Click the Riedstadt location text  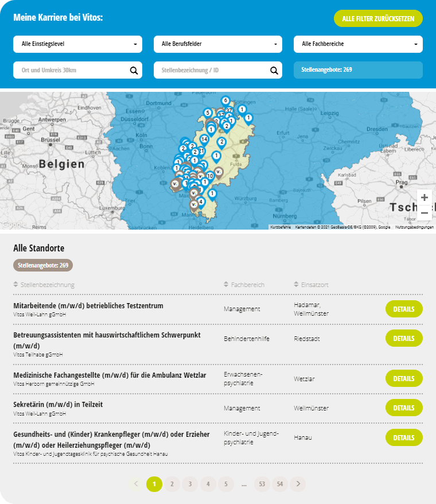tap(306, 339)
